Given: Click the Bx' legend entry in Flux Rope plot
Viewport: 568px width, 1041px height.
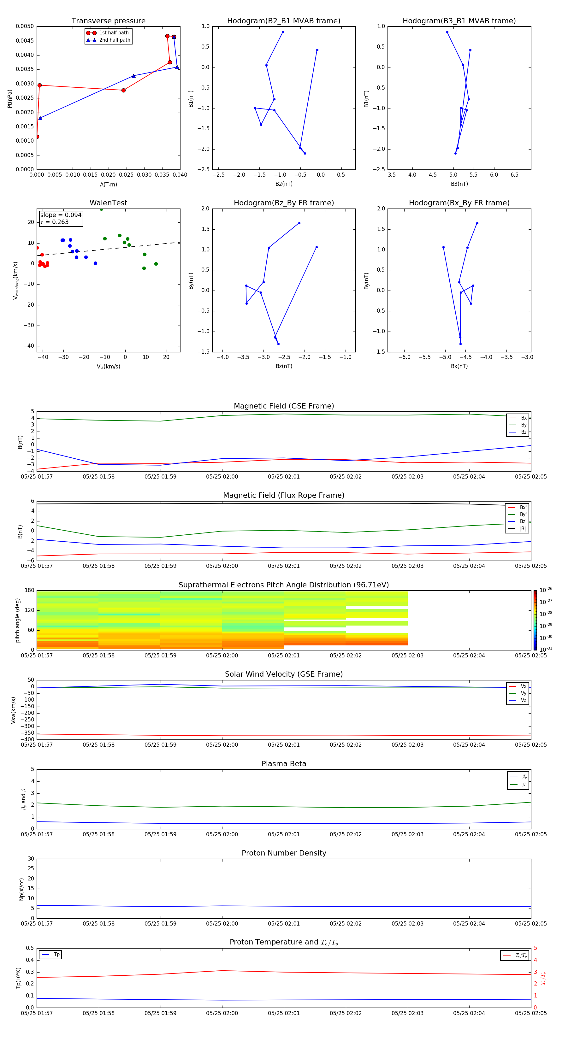Looking at the screenshot, I should click(x=517, y=508).
